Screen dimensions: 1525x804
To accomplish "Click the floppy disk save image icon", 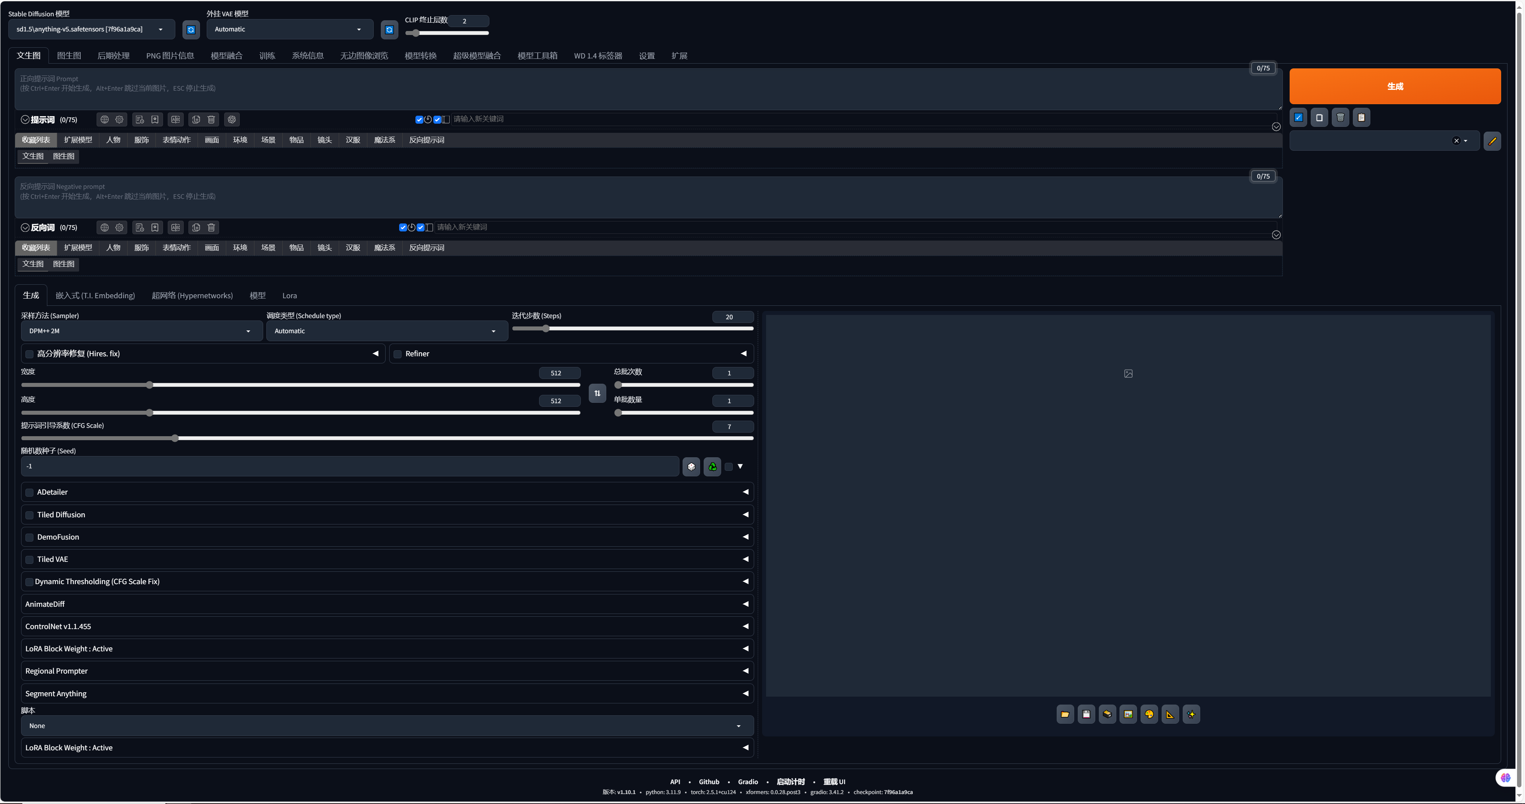I will [1086, 714].
